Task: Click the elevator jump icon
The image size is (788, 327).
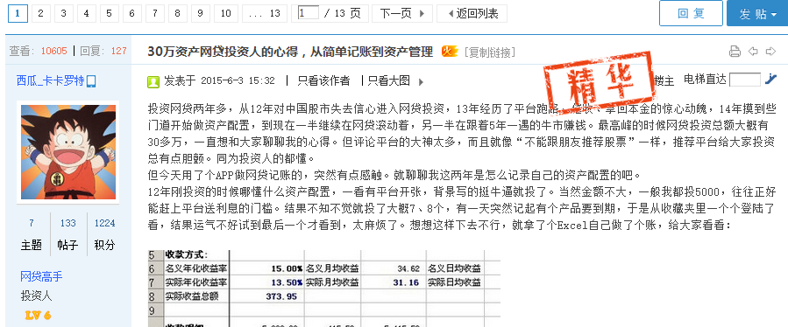Action: click(x=770, y=80)
